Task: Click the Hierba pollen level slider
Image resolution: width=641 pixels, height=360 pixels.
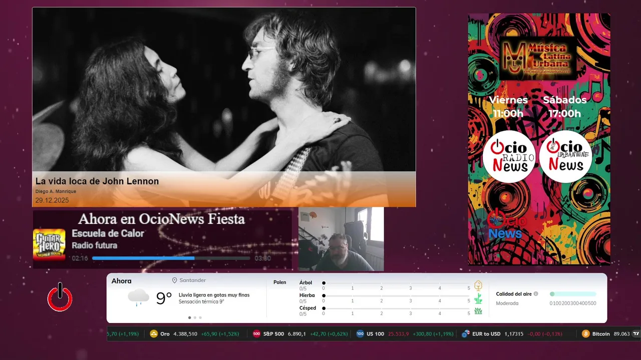Action: (x=396, y=295)
